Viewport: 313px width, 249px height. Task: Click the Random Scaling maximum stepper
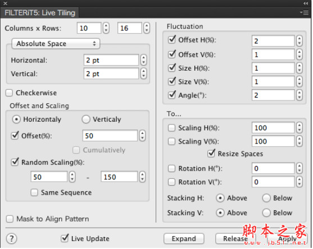coord(142,177)
